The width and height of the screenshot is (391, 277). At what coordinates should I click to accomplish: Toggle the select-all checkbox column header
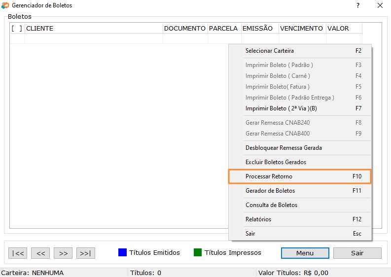17,29
